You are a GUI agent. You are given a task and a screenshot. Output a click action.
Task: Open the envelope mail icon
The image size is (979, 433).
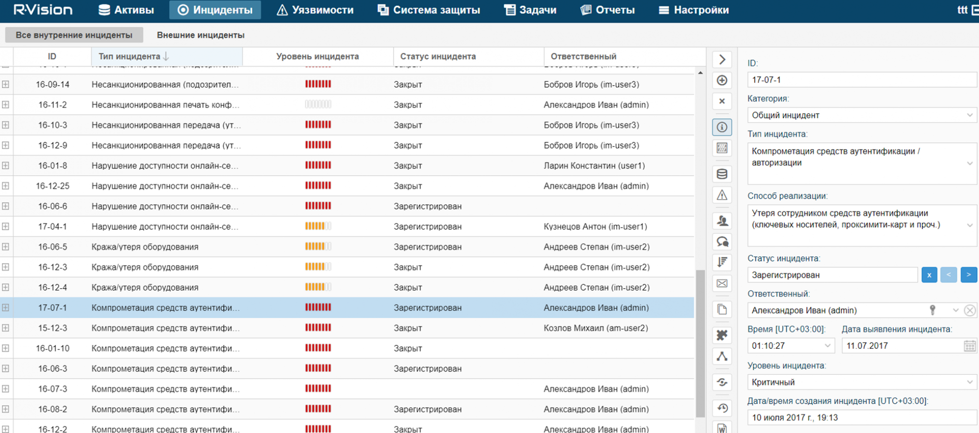(722, 283)
